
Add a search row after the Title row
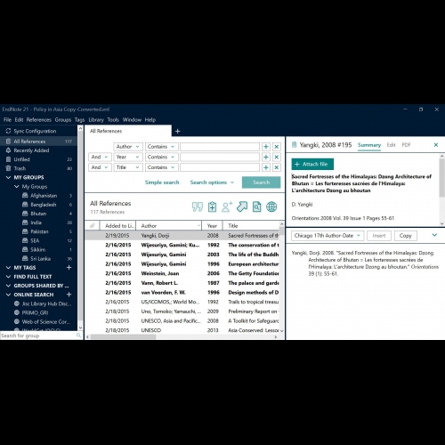266,167
